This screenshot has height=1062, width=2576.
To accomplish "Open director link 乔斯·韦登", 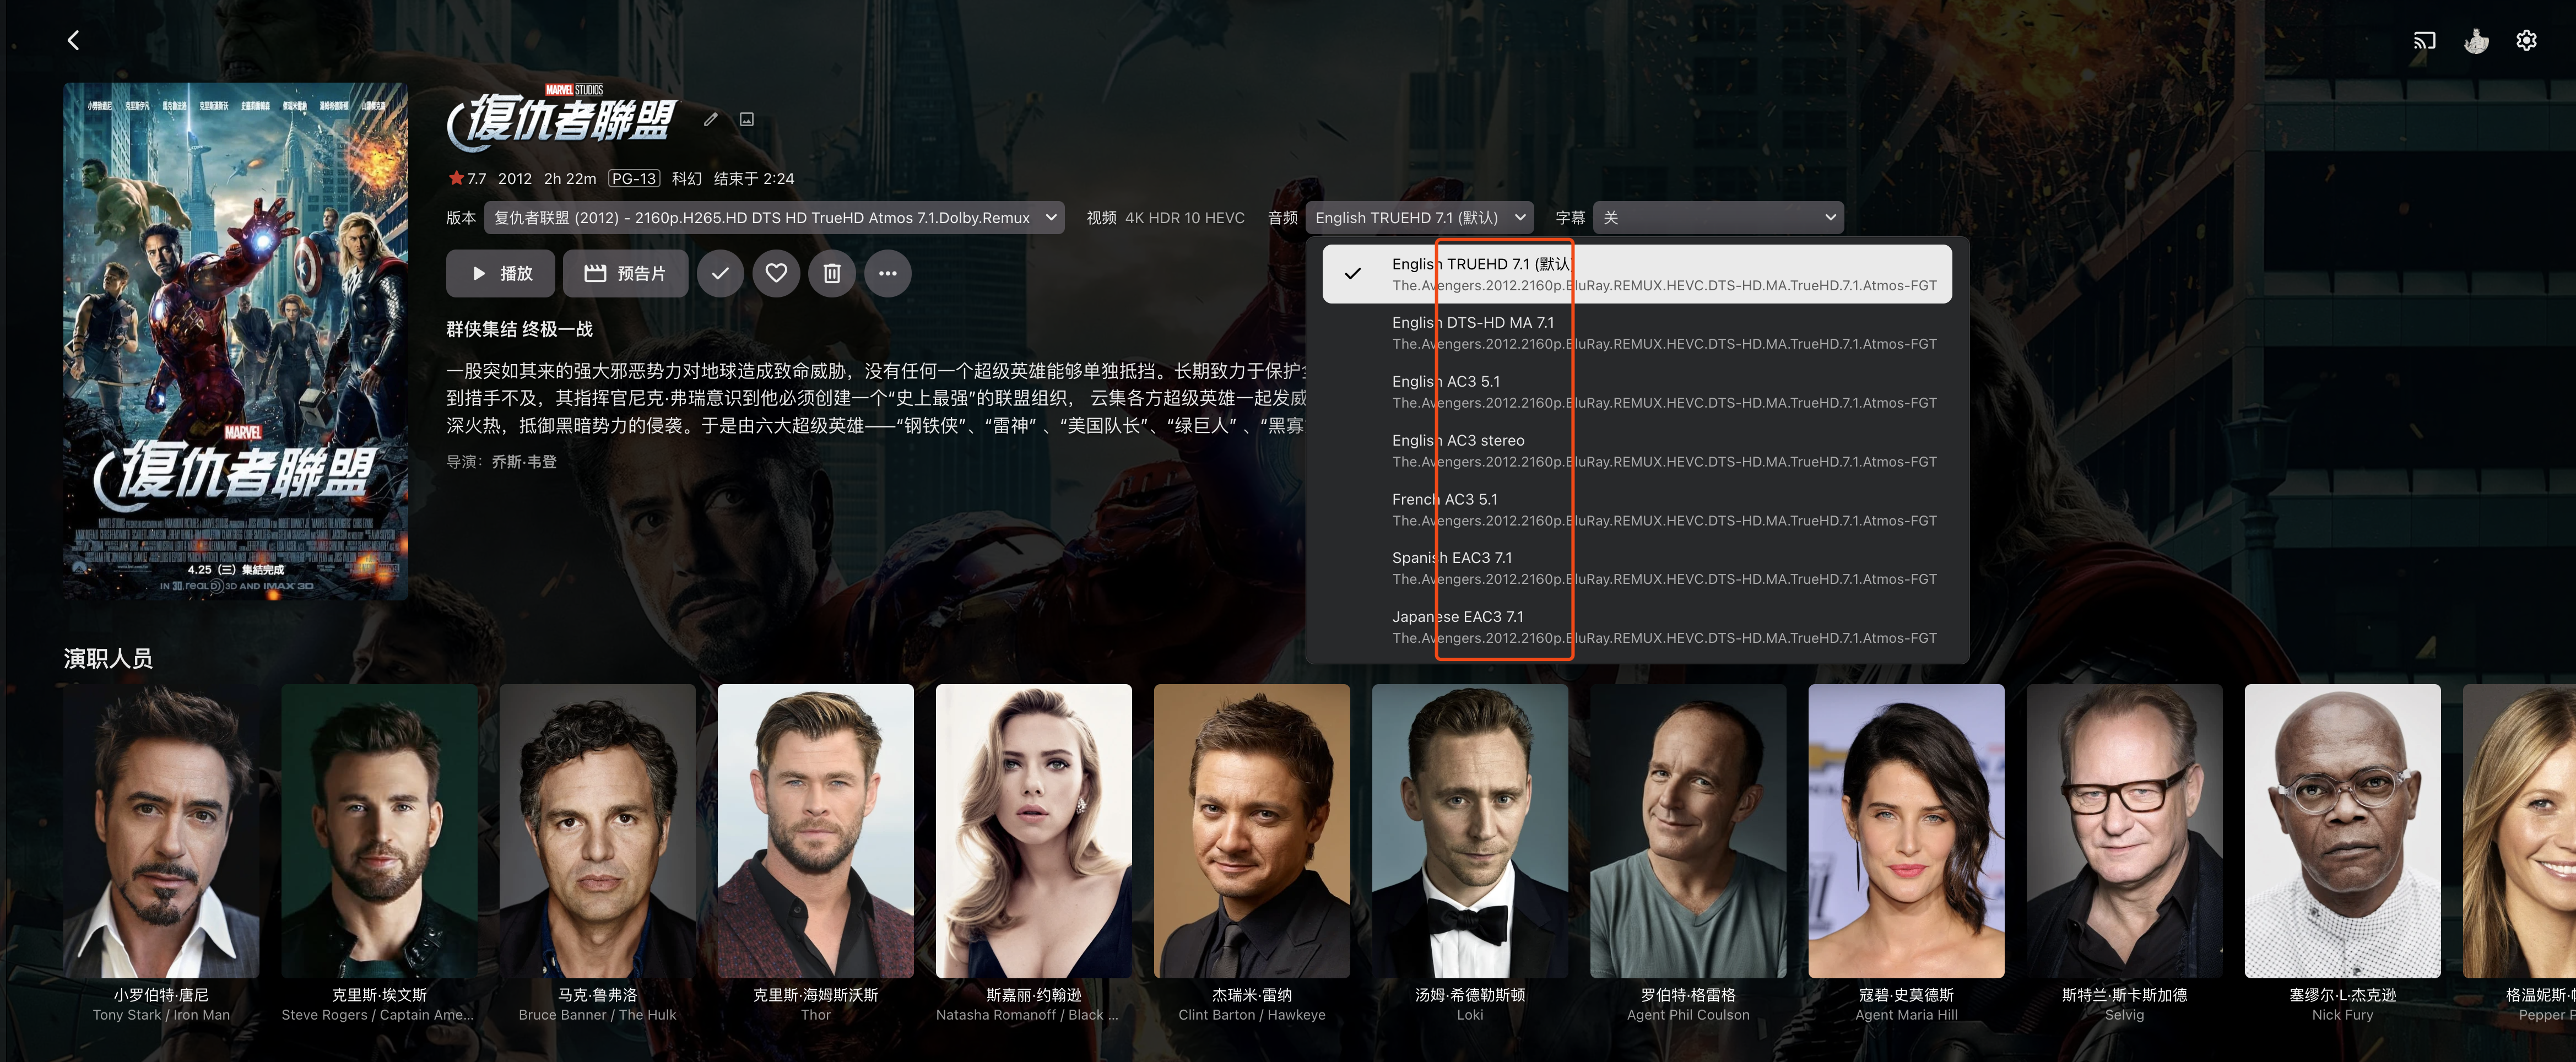I will [x=524, y=462].
